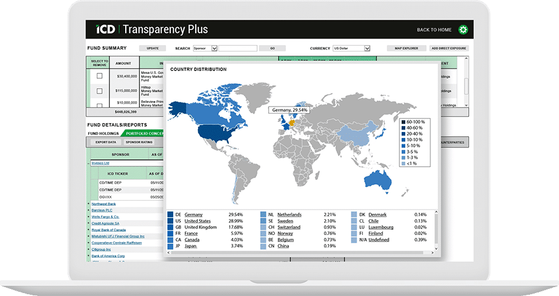Expand the Barclays PLC row bullet
559x296 pixels.
coord(88,210)
